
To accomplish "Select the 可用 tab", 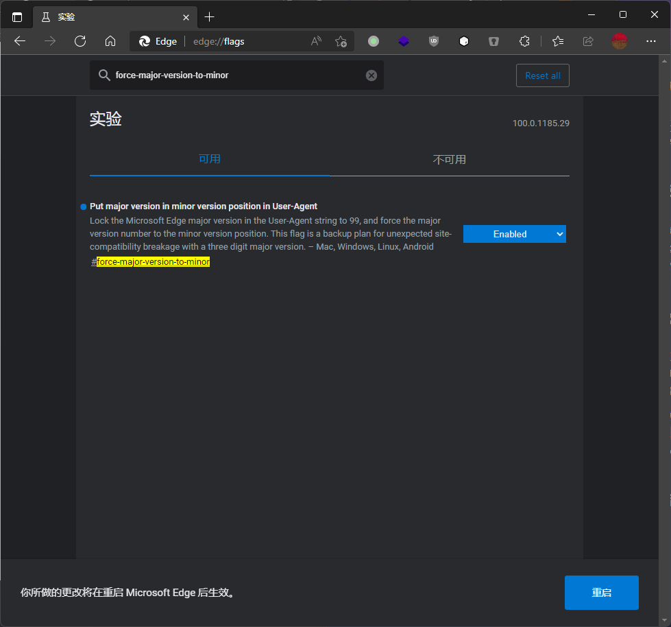I will tap(209, 159).
